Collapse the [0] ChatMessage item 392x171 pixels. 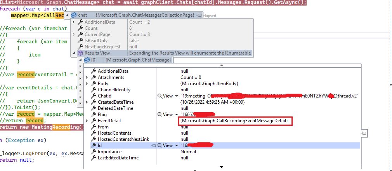point(80,60)
